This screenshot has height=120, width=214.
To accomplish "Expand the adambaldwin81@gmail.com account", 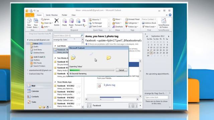I will tap(28, 70).
